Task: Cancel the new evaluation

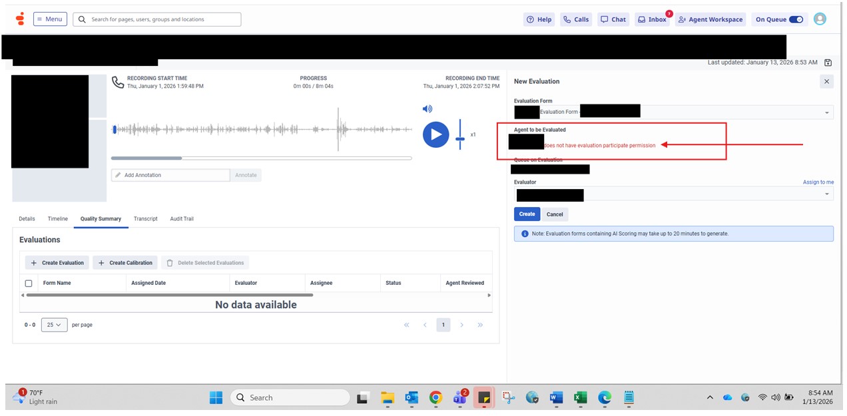Action: click(555, 214)
